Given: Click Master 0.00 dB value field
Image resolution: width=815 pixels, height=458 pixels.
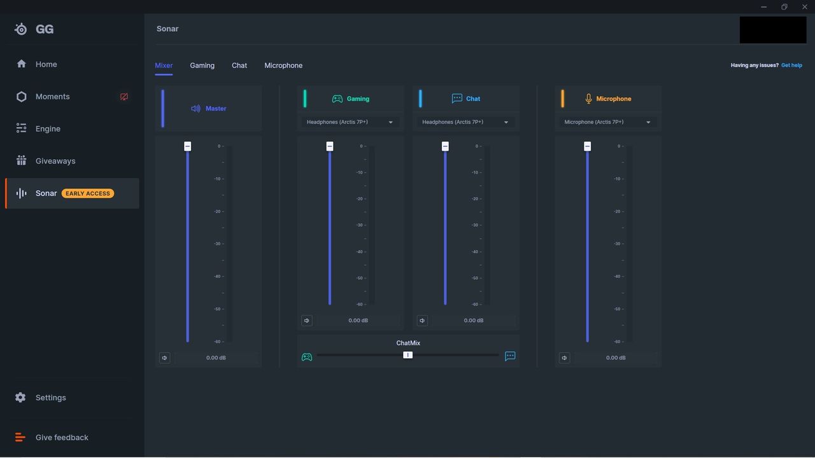Looking at the screenshot, I should pyautogui.click(x=216, y=358).
